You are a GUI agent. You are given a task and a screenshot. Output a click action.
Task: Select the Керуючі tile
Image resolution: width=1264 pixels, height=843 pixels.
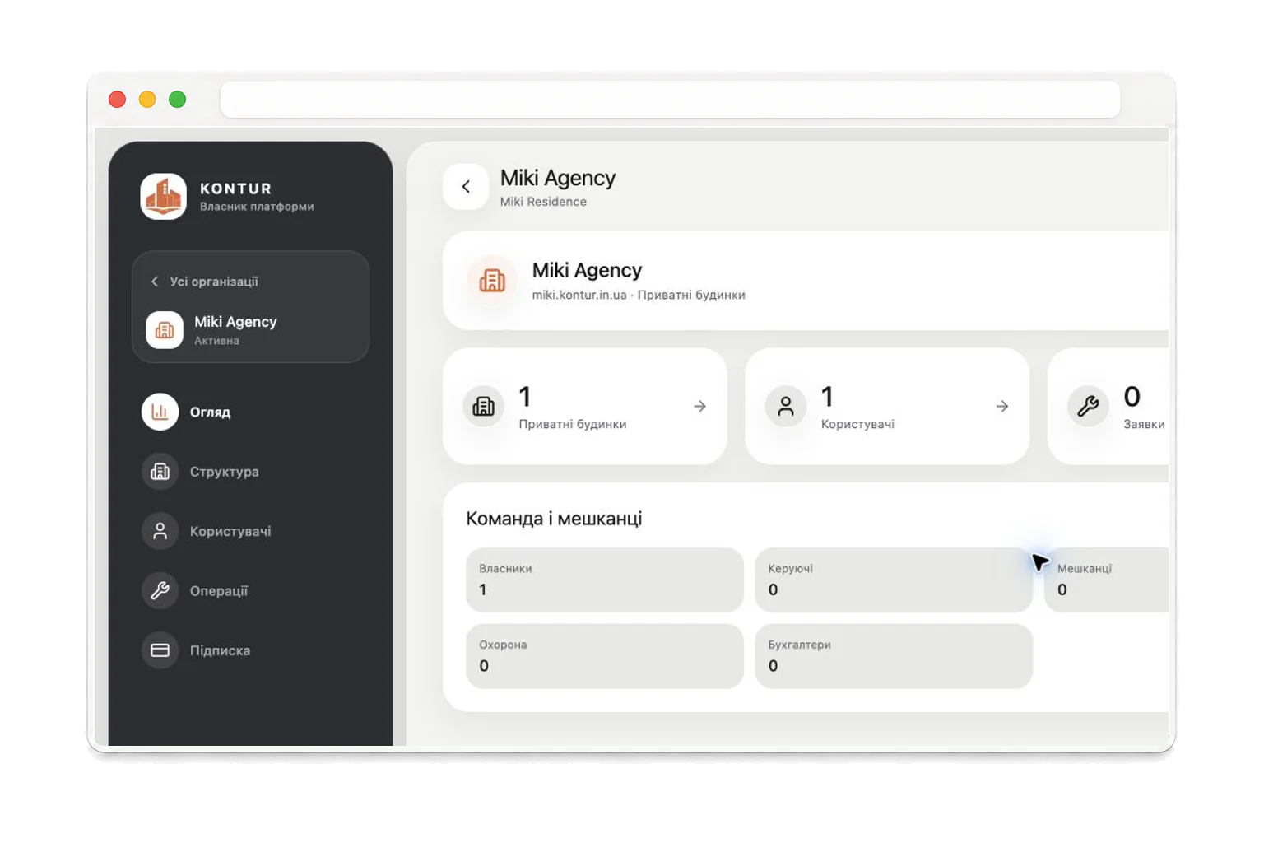(x=894, y=580)
